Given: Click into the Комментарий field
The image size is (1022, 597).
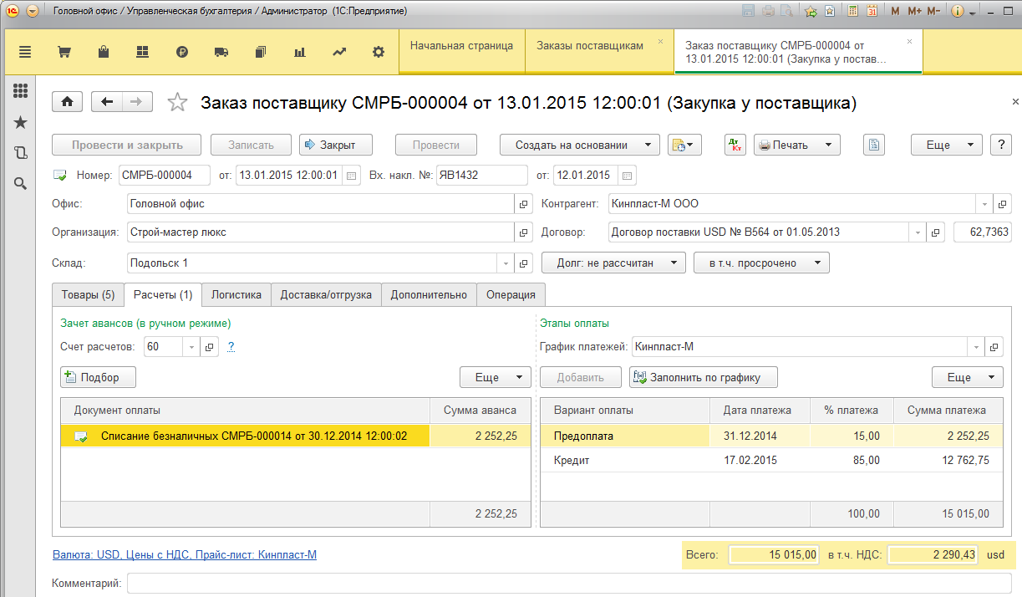Looking at the screenshot, I should (x=570, y=583).
